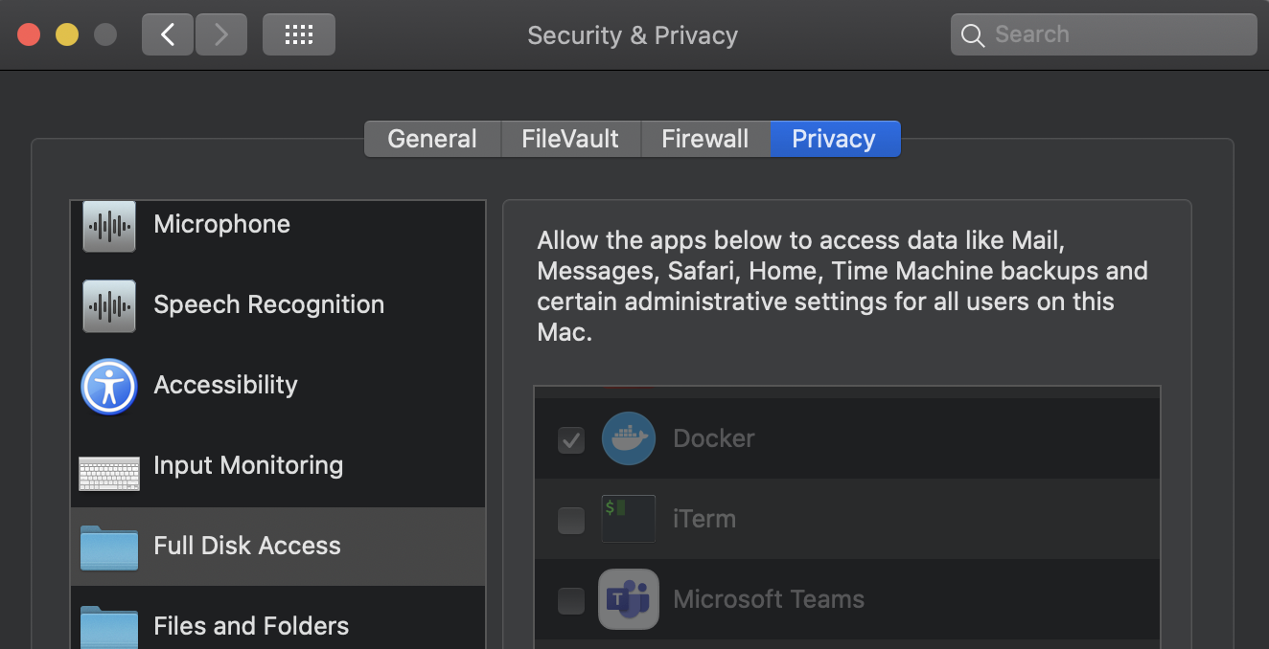
Task: Show all preferences with the grid button
Action: click(299, 35)
